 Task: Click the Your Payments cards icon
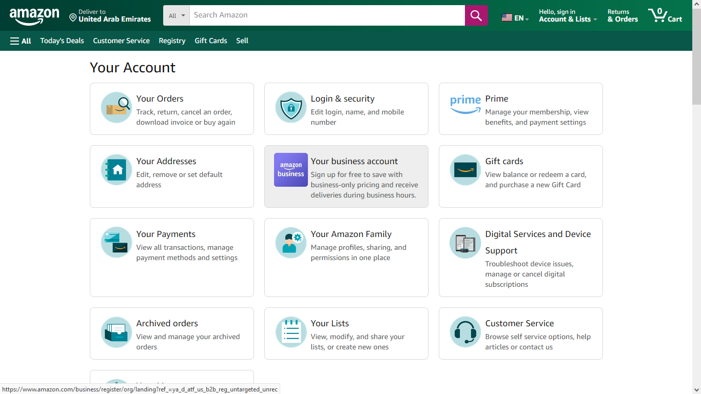[x=116, y=242]
